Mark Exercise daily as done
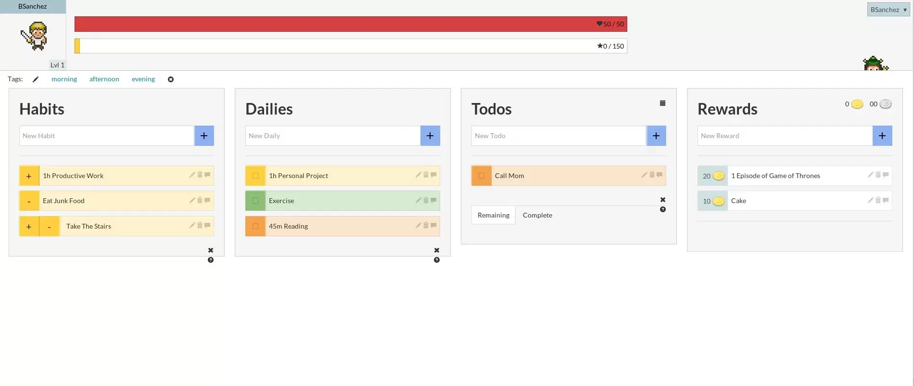 (255, 201)
